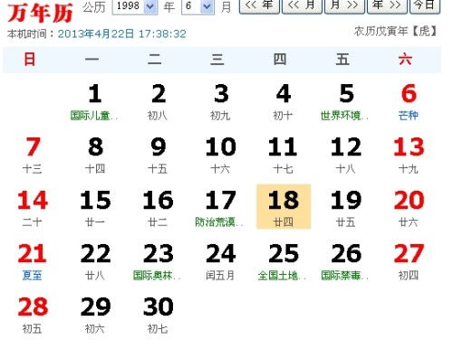Viewport: 453px width, 349px height.
Task: Select date 15 廿一
Action: 95,209
